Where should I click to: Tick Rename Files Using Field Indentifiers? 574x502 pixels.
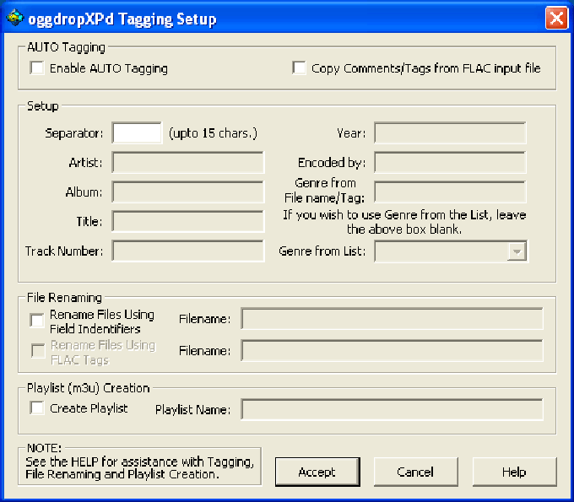(x=37, y=321)
